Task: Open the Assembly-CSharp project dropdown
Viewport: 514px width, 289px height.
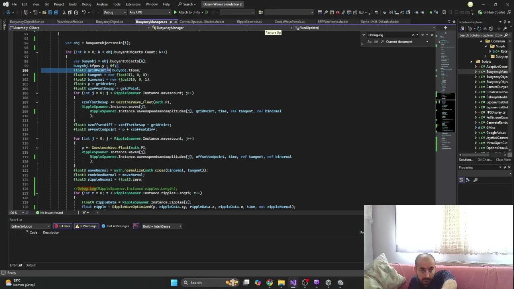Action: click(x=81, y=28)
